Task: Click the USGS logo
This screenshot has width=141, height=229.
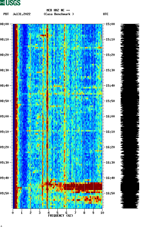Action: [x=10, y=3]
